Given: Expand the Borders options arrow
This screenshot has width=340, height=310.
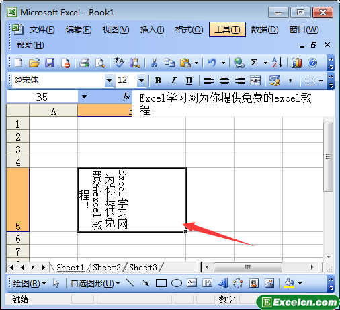Looking at the screenshot, I should (x=321, y=81).
